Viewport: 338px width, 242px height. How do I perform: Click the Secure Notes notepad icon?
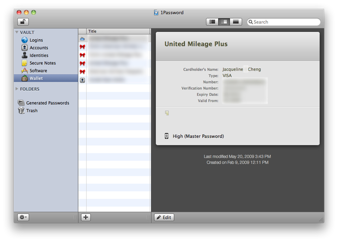(24, 62)
